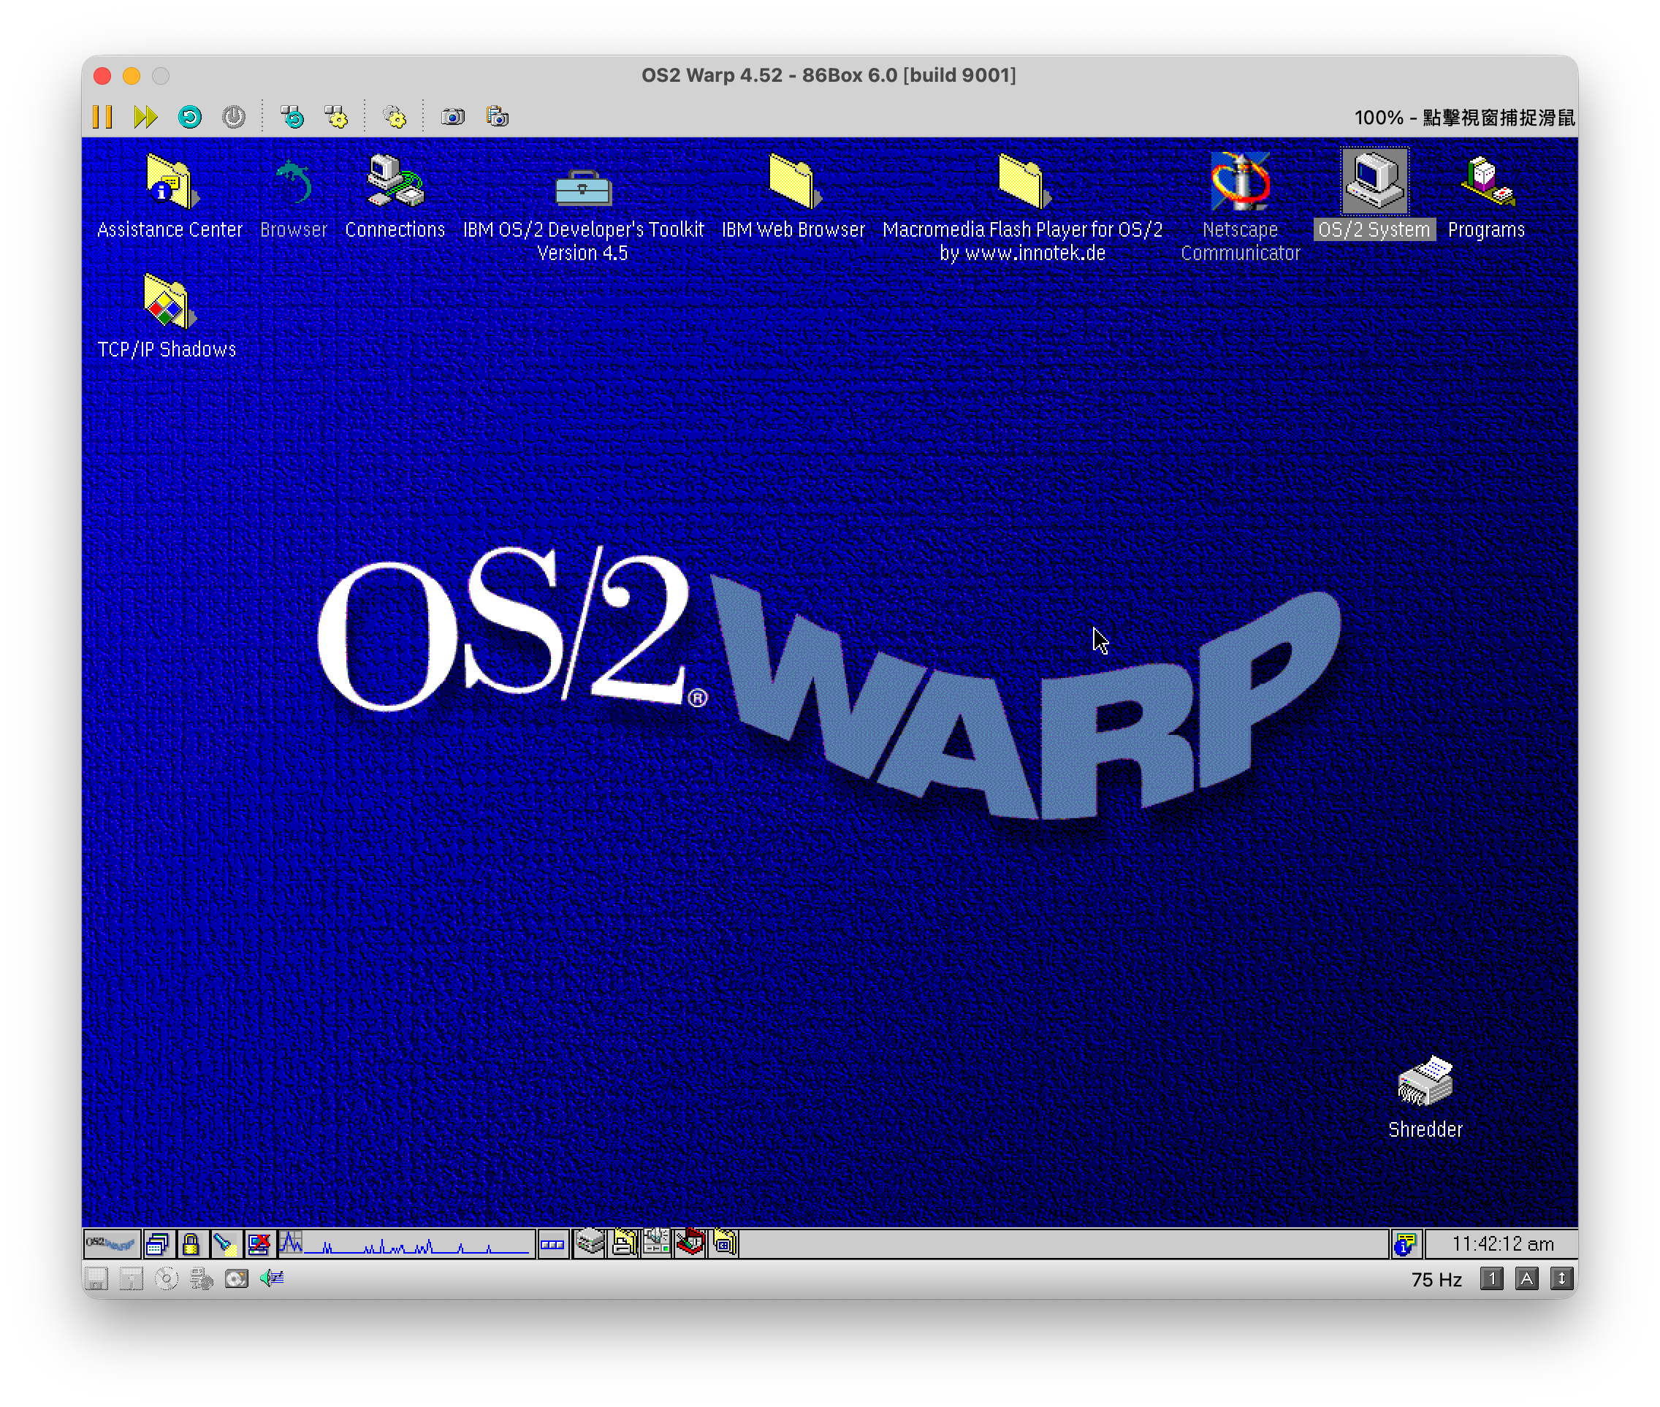This screenshot has height=1407, width=1660.
Task: Take a screenshot with the camera icon
Action: pyautogui.click(x=452, y=117)
